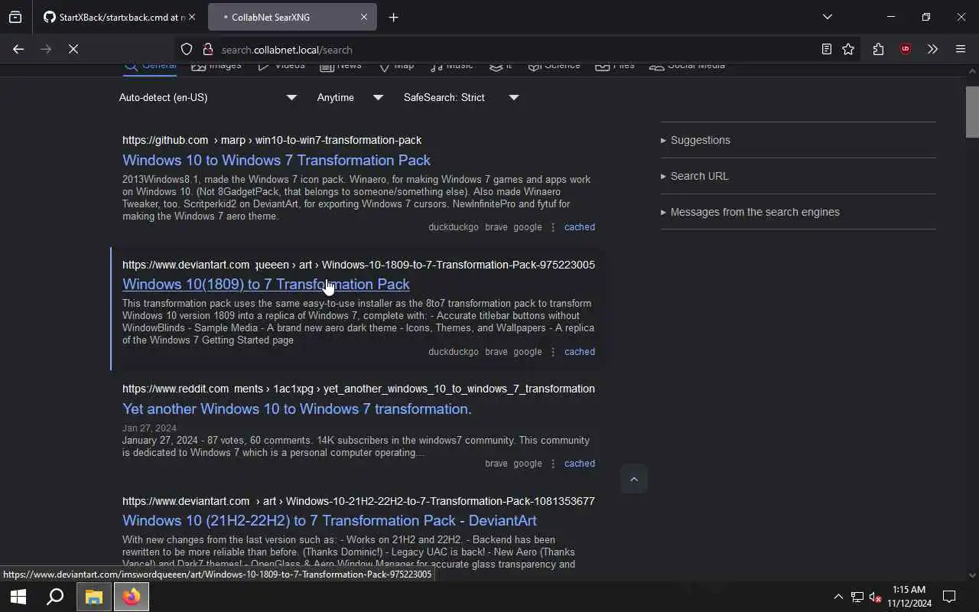
Task: Open the clock showing 1:15 AM
Action: click(909, 597)
